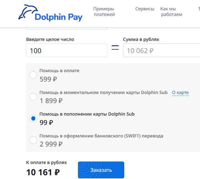The width and height of the screenshot is (200, 179).
Task: Go to Как мы работаем page
Action: pos(172,12)
